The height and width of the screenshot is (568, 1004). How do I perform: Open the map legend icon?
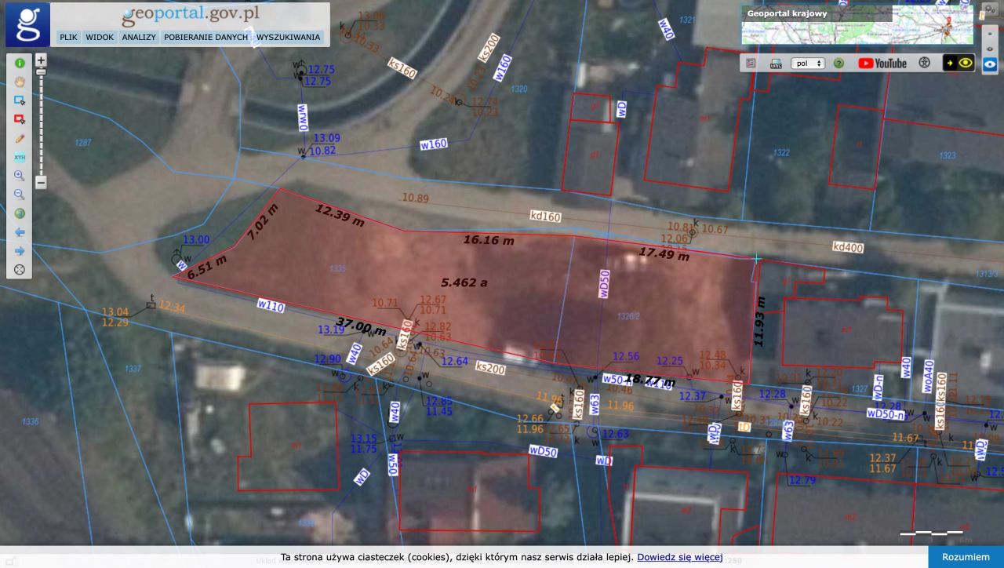(751, 63)
